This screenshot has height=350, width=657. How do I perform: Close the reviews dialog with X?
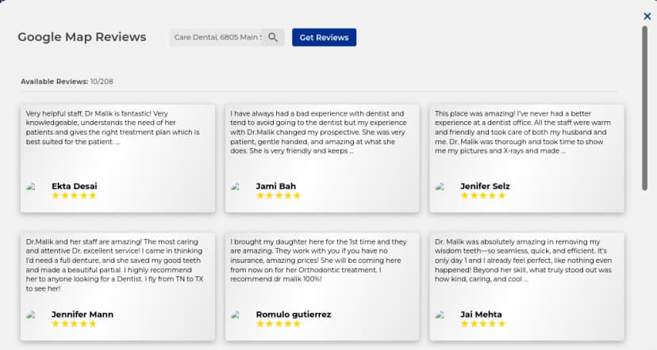point(647,16)
